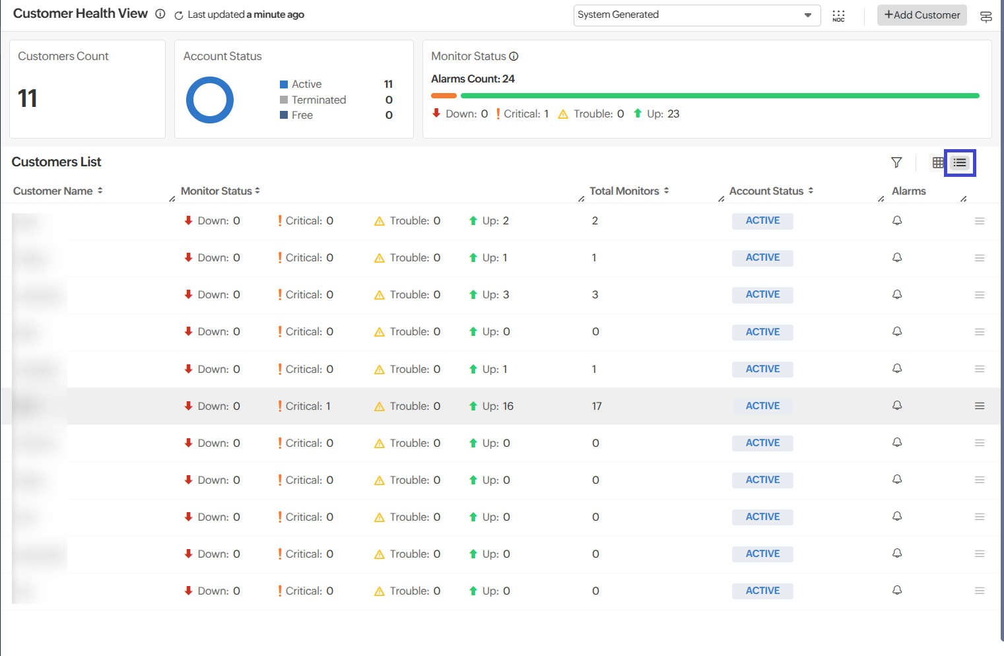1004x656 pixels.
Task: Refresh the Customer Health View data
Action: (x=177, y=15)
